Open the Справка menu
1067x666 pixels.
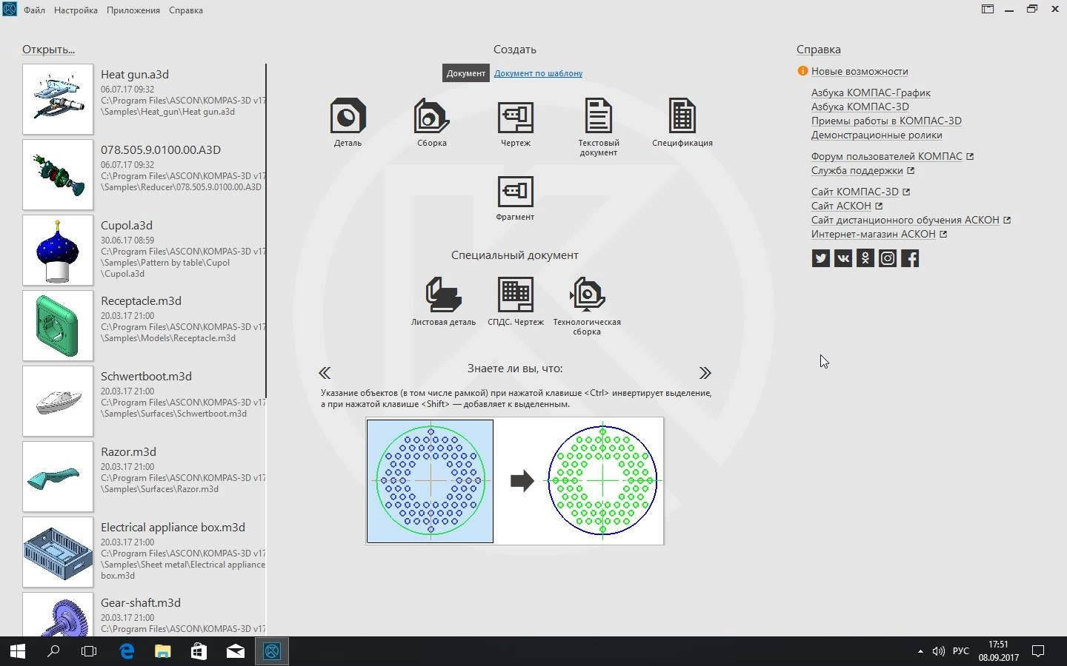(186, 10)
